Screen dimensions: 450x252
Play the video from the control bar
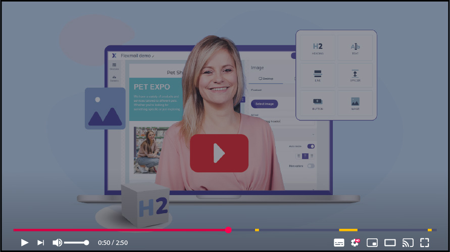click(25, 242)
